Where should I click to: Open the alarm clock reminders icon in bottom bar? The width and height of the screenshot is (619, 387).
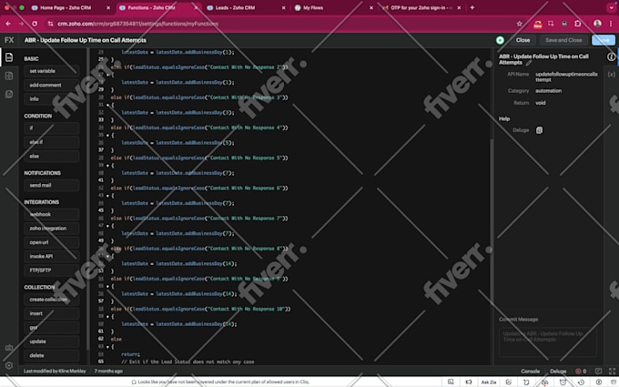tap(563, 382)
